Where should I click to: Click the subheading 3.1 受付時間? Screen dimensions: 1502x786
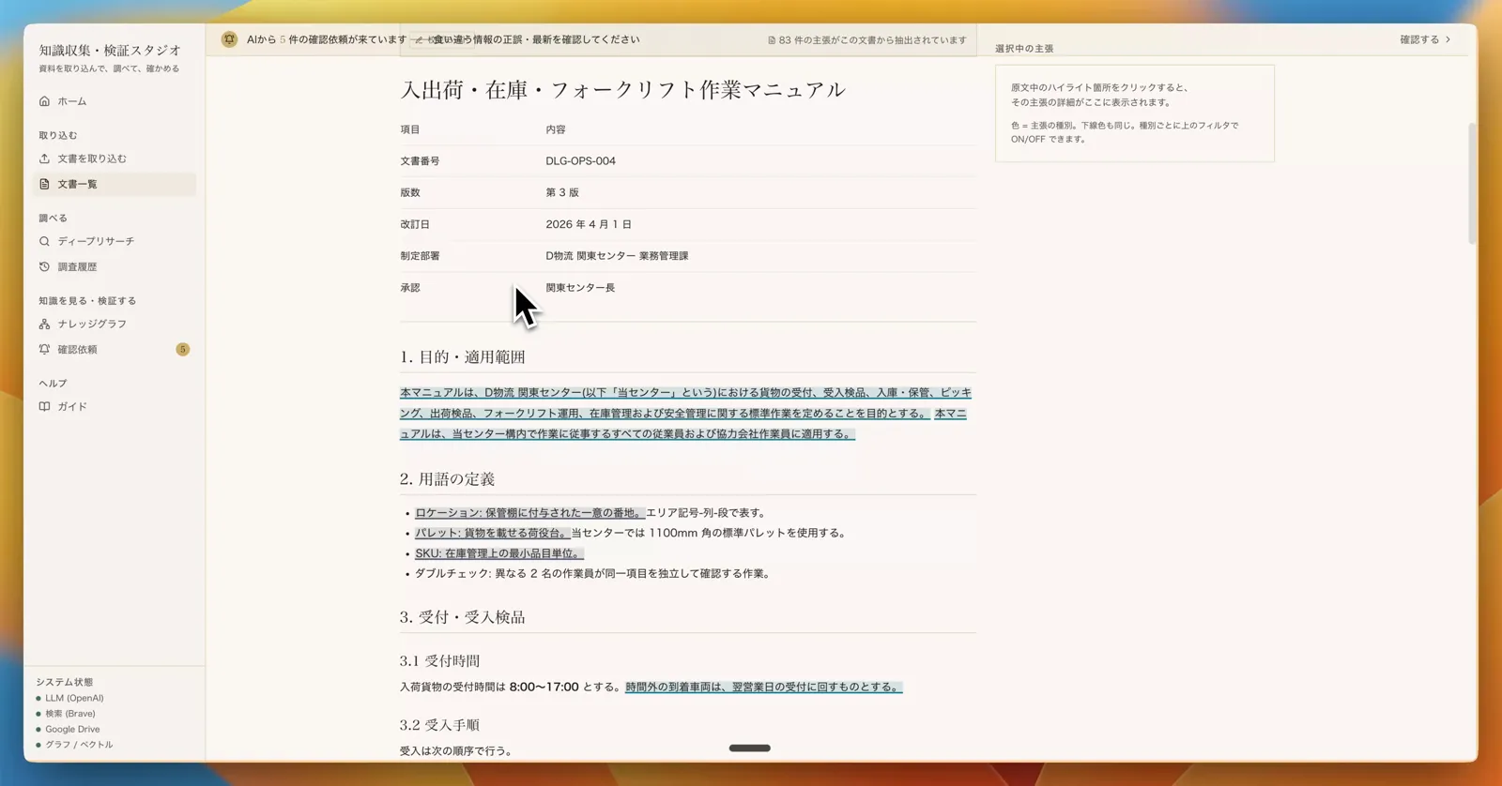(439, 661)
